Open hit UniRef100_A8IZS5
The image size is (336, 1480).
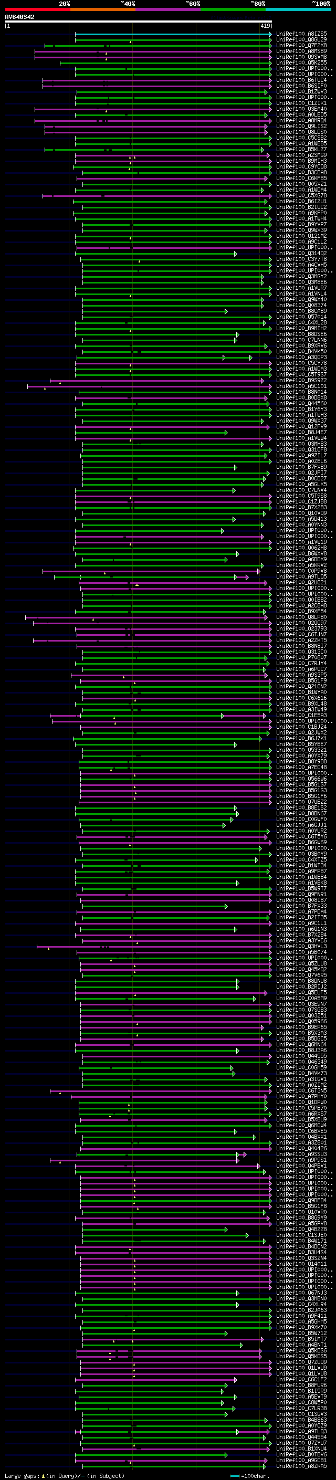[301, 34]
